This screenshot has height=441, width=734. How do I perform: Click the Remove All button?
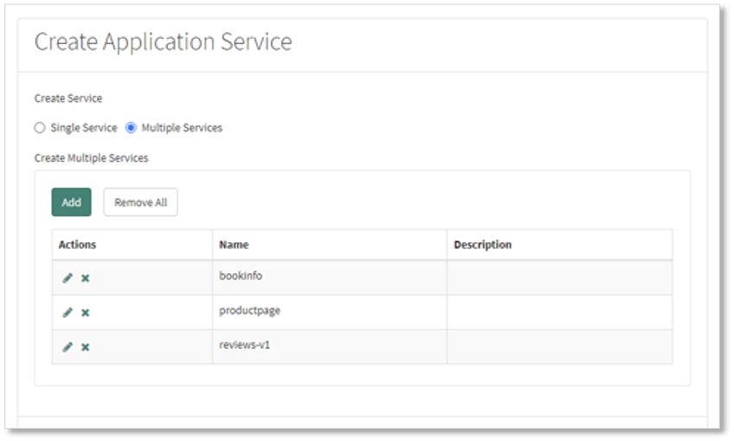click(x=140, y=202)
